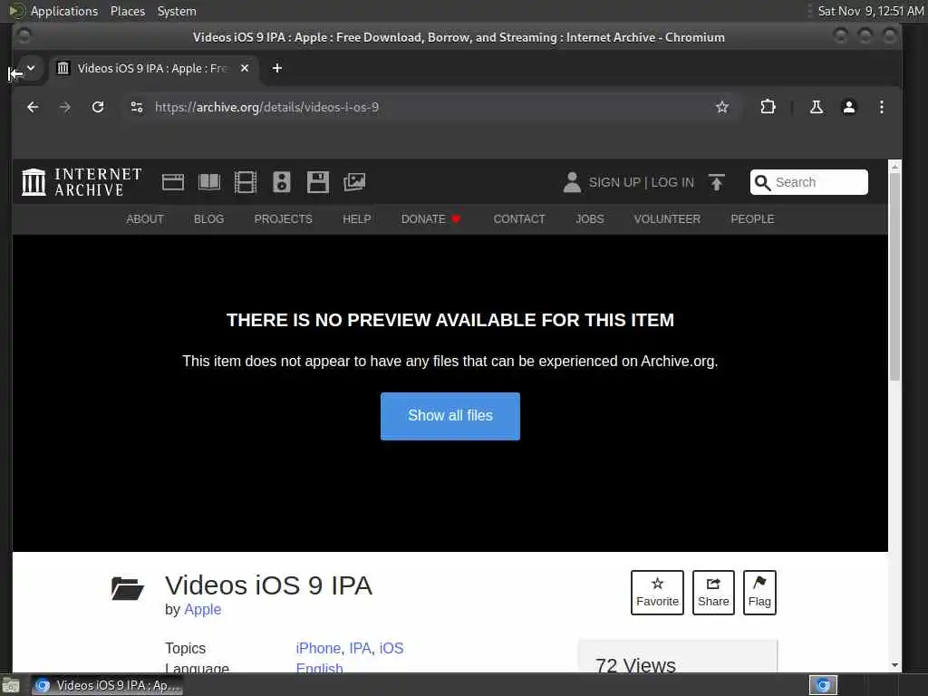
Task: Open the JOBS menu link
Action: point(589,219)
